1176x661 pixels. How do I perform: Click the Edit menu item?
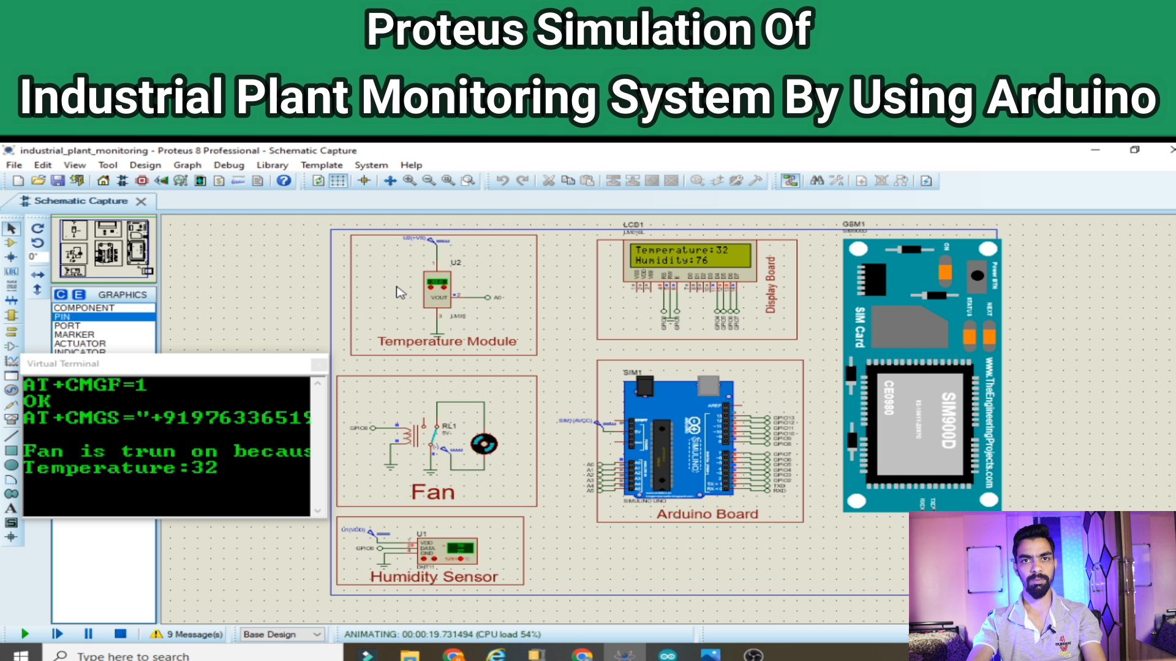(x=41, y=165)
